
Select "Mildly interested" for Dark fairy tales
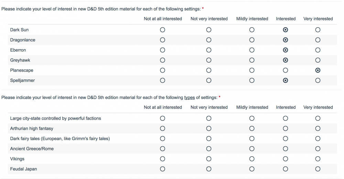click(252, 139)
